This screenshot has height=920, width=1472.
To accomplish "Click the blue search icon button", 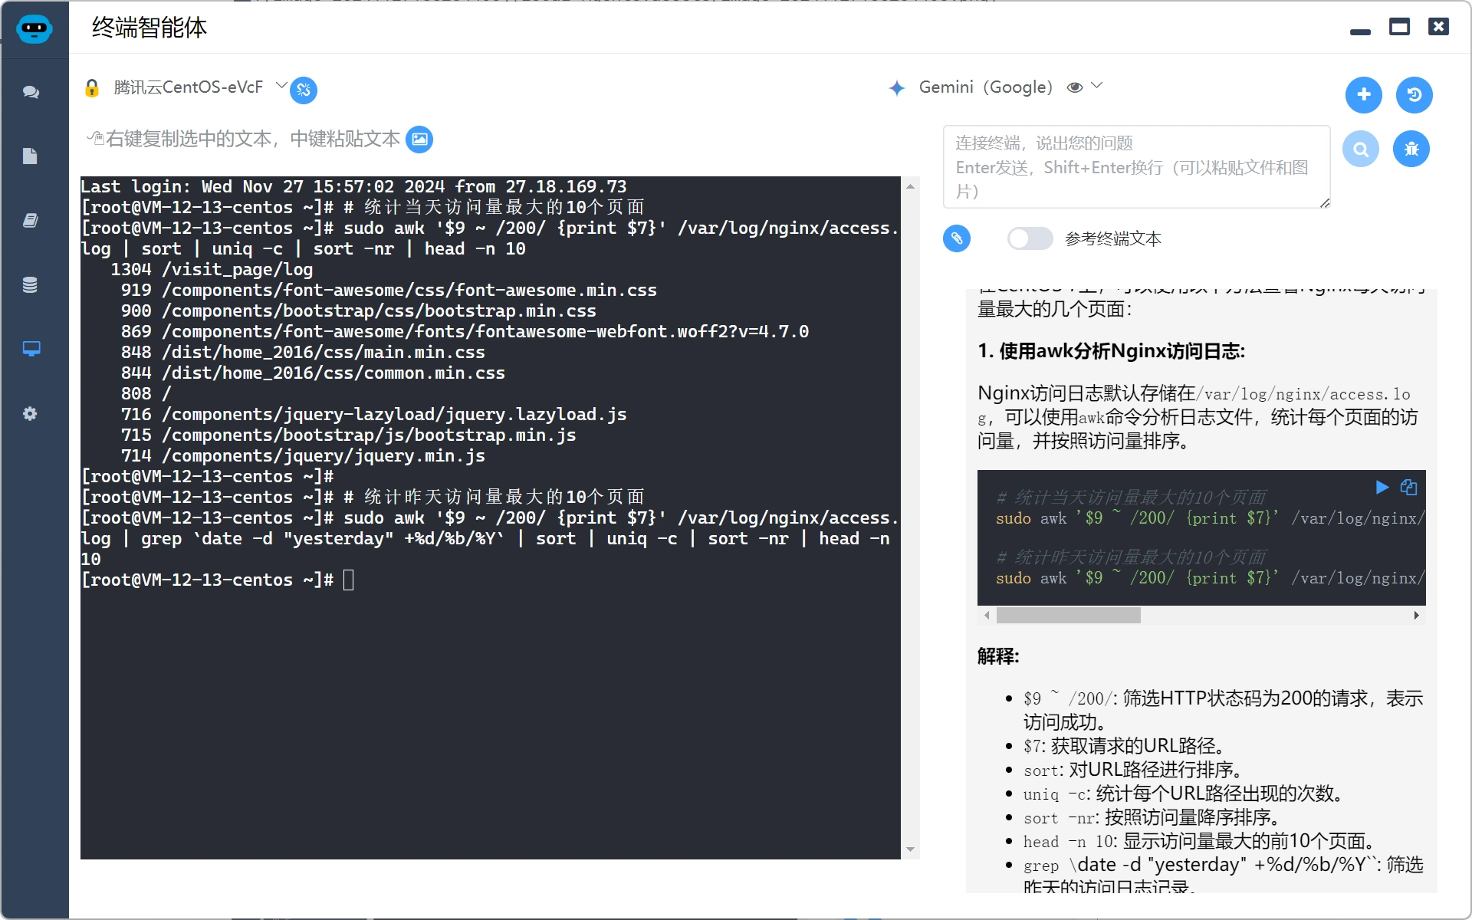I will coord(1361,149).
